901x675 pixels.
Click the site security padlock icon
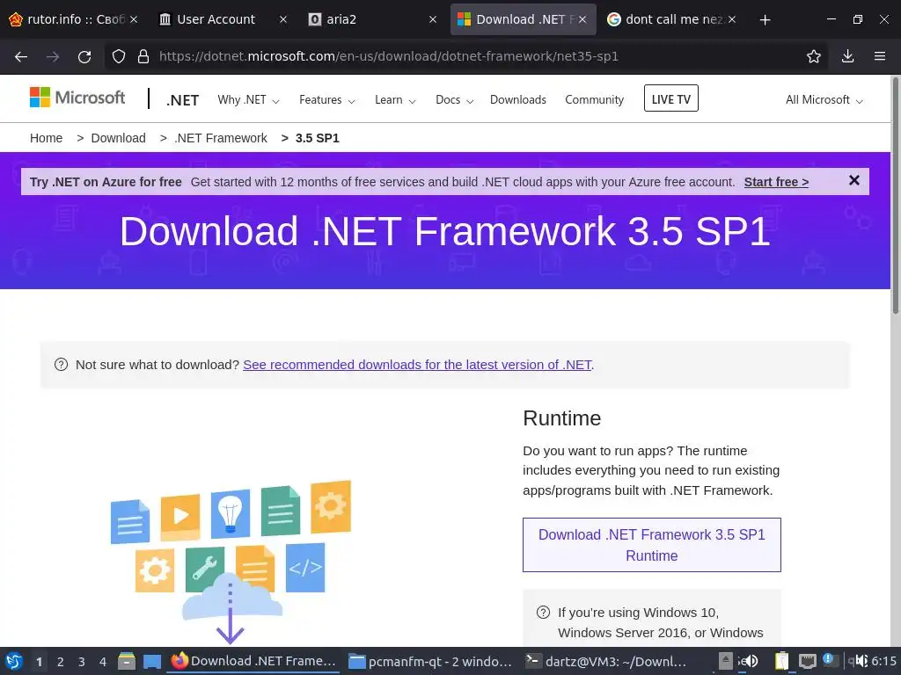click(143, 56)
